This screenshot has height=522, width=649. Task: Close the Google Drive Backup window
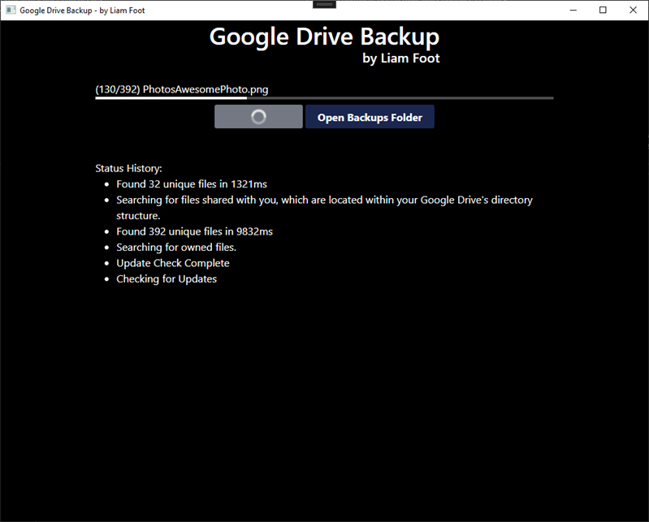click(634, 10)
